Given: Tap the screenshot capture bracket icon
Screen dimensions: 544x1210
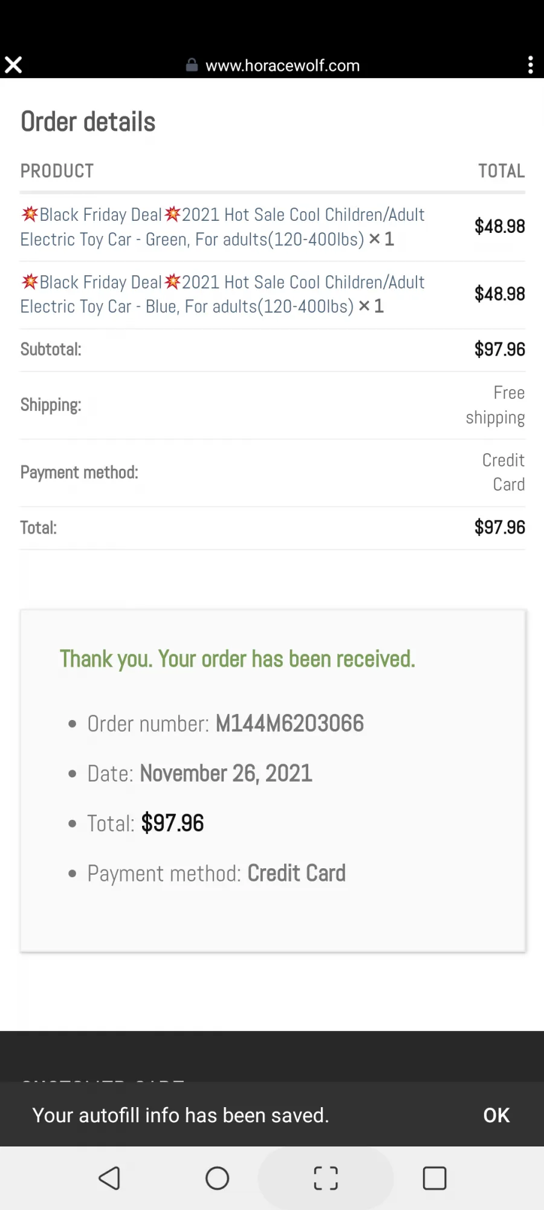Looking at the screenshot, I should (x=326, y=1178).
